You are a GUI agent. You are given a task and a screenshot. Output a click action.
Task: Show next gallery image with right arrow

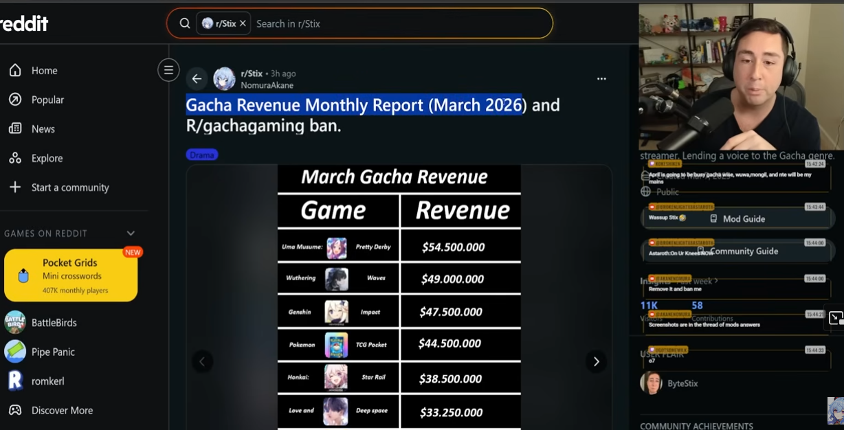click(x=596, y=361)
